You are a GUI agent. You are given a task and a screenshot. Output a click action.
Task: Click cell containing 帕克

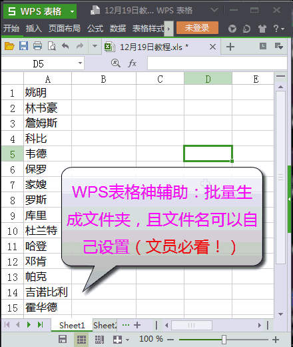[47, 277]
